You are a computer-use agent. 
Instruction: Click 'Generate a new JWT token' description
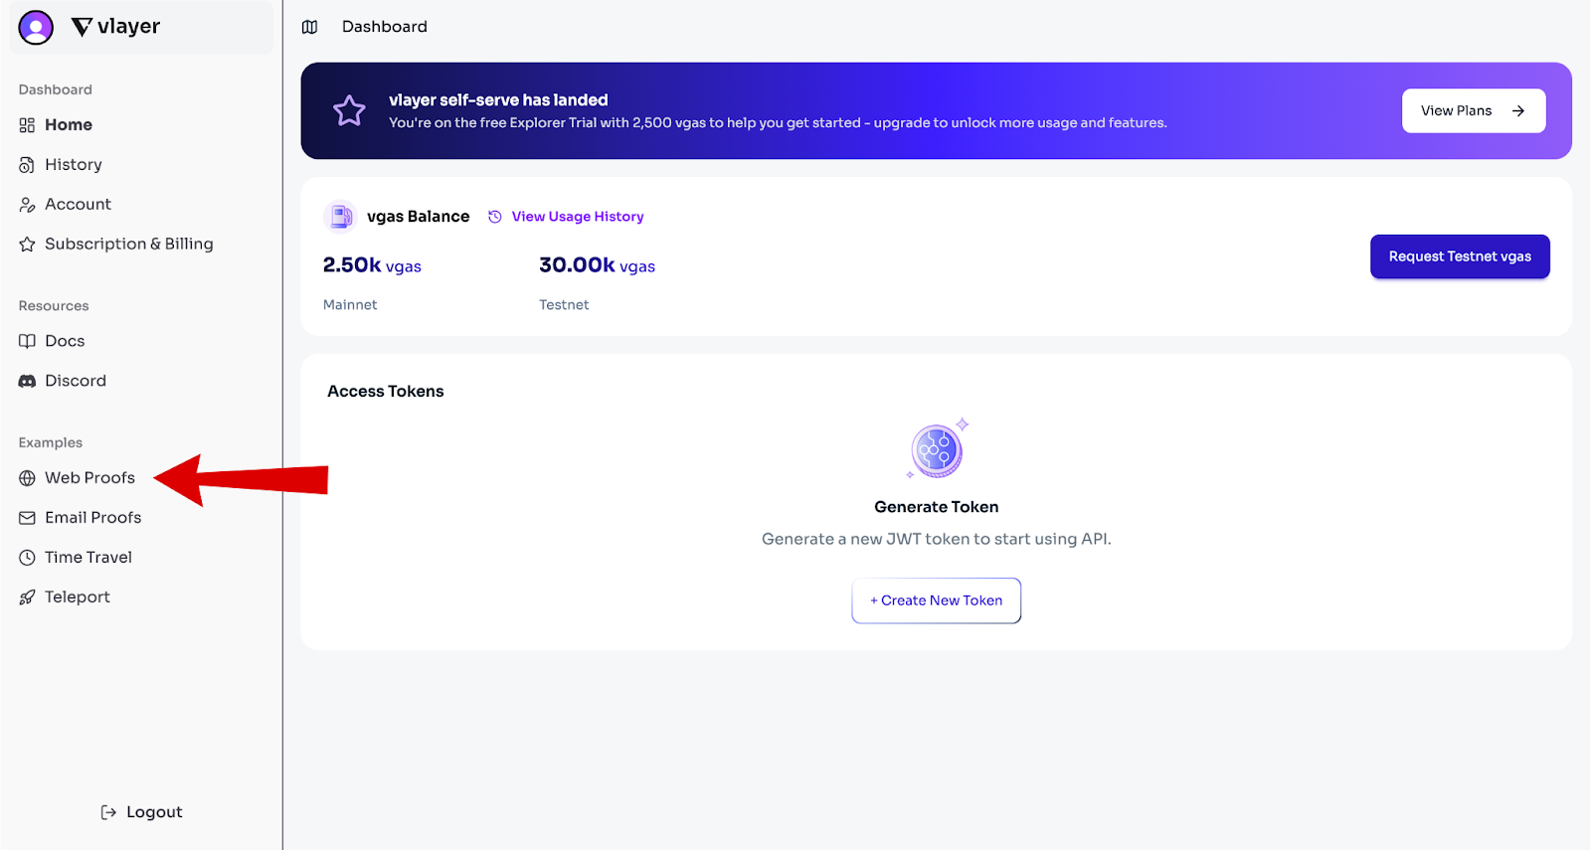click(x=937, y=539)
